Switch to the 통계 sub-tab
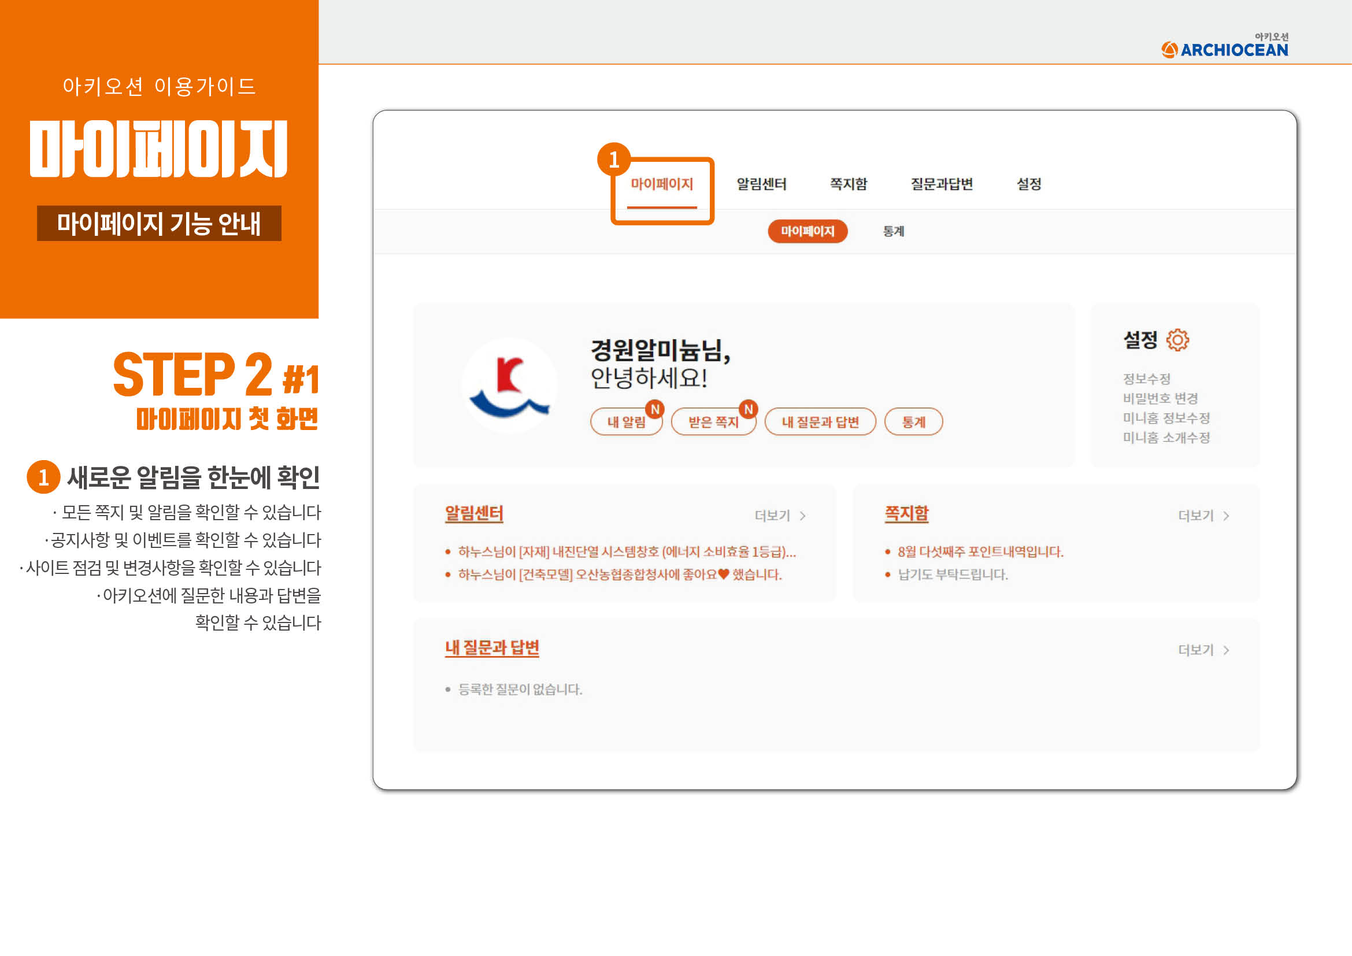 (x=893, y=231)
